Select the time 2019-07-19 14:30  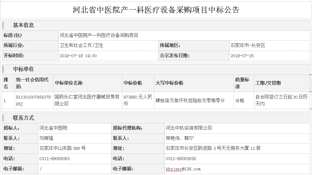coord(78,56)
